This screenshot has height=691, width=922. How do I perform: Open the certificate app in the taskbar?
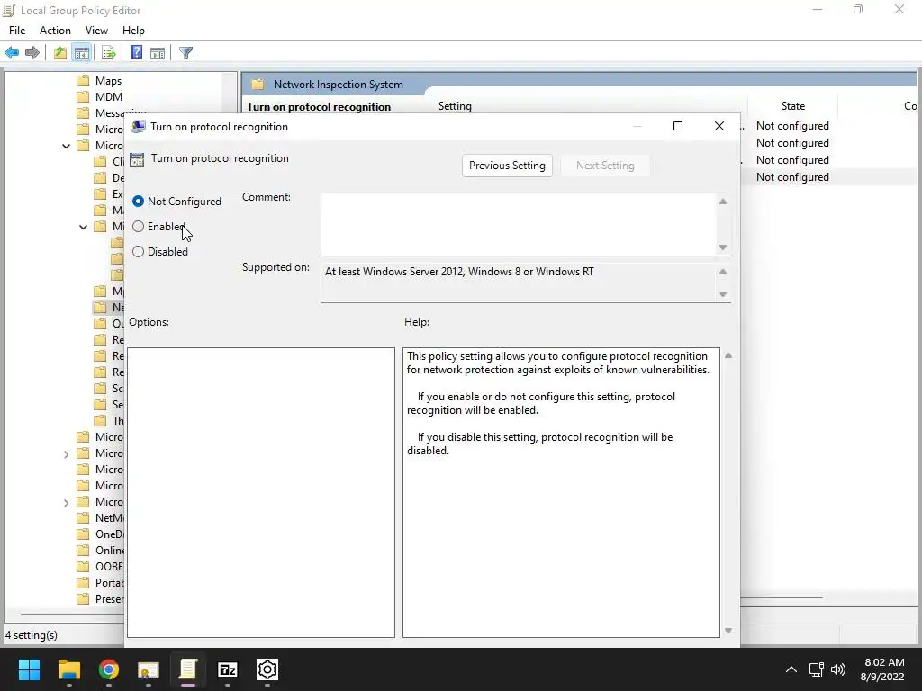(x=149, y=669)
